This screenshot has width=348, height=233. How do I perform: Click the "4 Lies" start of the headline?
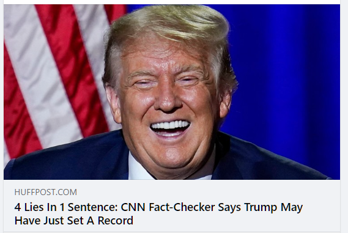tap(29, 207)
